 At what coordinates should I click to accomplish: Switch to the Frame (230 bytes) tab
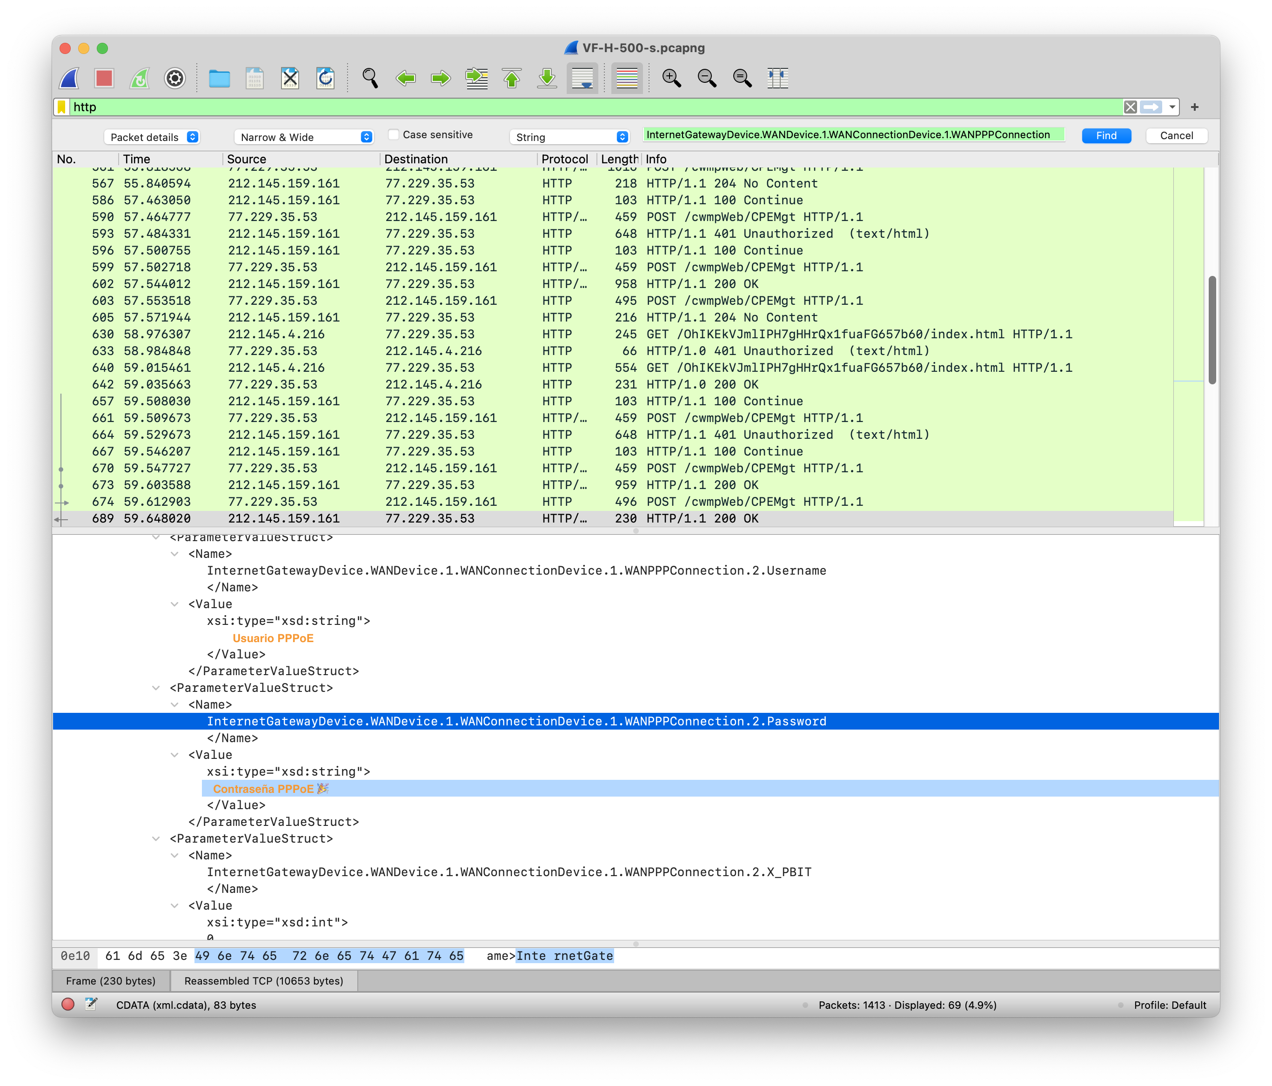click(111, 980)
